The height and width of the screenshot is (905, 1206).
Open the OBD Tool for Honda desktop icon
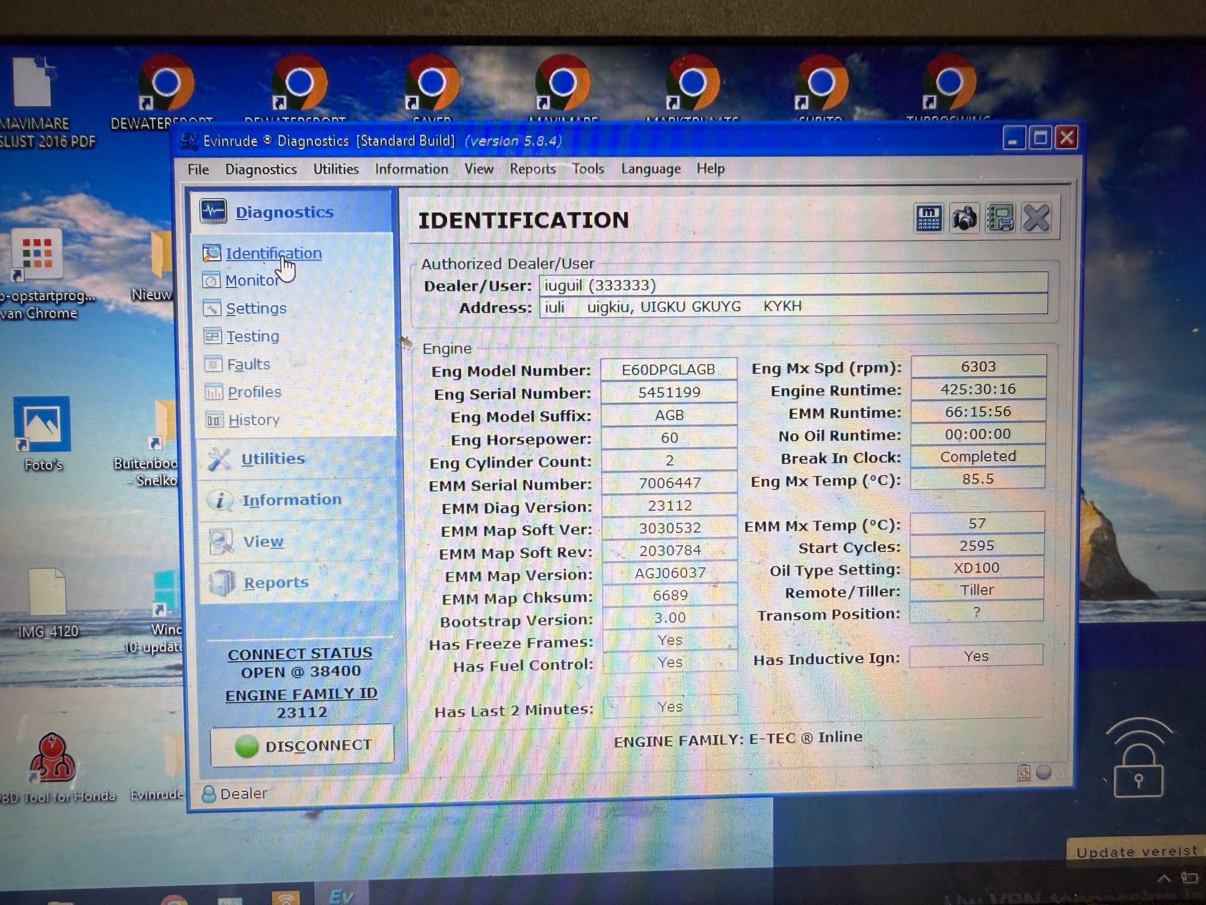55,767
